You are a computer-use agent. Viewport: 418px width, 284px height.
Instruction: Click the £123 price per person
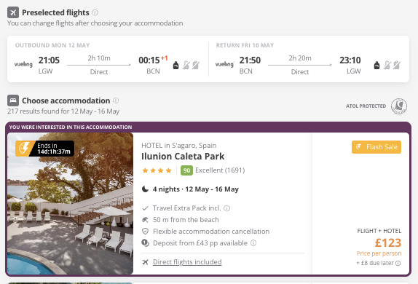(388, 243)
